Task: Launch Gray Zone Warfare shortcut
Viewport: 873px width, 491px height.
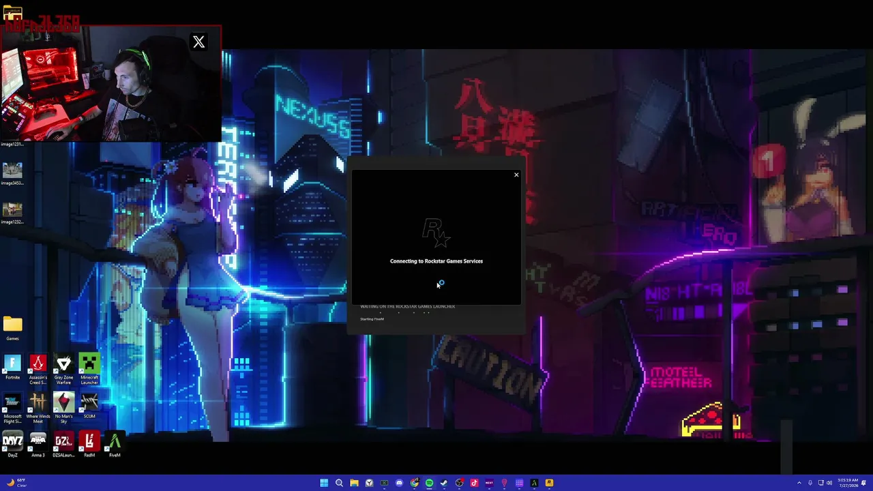Action: pos(63,369)
